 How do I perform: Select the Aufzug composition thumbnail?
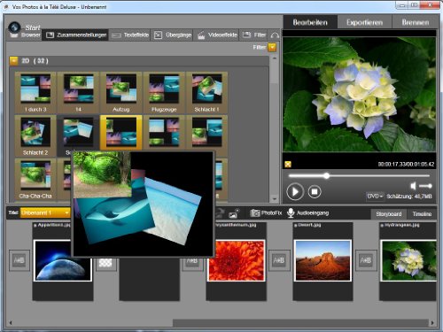pyautogui.click(x=121, y=93)
